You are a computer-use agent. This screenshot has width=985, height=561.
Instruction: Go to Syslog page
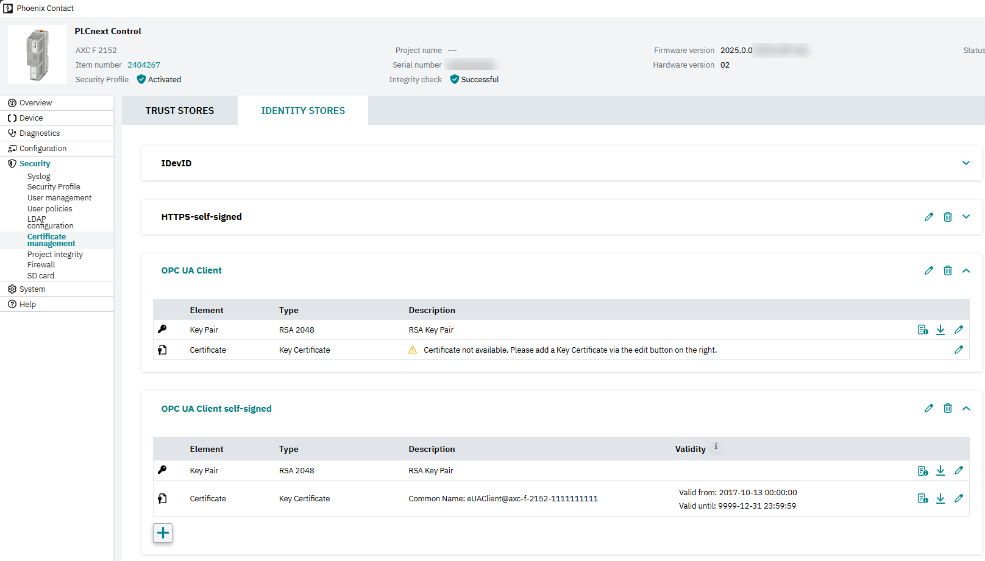38,177
